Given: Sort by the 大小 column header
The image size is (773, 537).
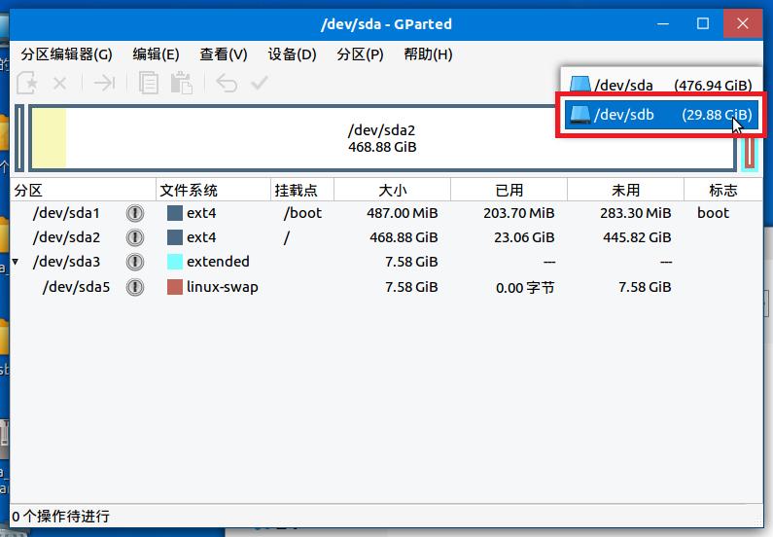Looking at the screenshot, I should pos(393,190).
